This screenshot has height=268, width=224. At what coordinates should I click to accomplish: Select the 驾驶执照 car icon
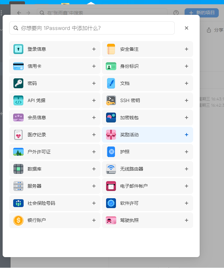pyautogui.click(x=111, y=220)
